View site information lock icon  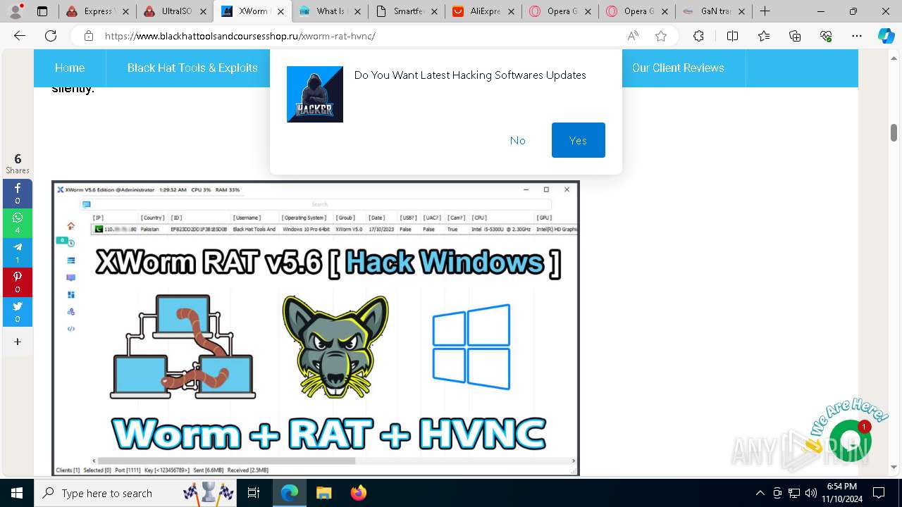click(x=89, y=36)
